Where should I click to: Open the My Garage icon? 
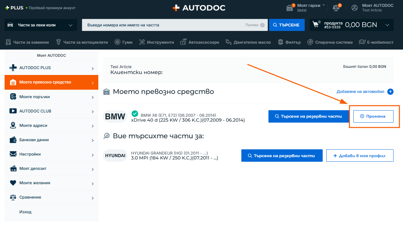pyautogui.click(x=290, y=8)
